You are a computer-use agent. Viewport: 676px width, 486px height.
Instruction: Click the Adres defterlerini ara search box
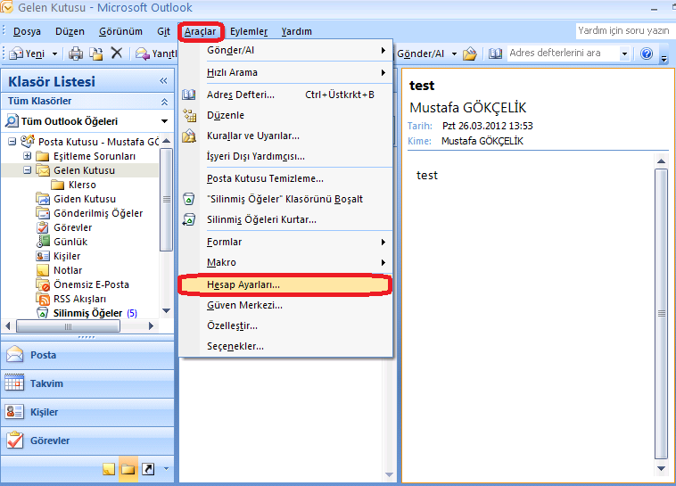tap(561, 54)
